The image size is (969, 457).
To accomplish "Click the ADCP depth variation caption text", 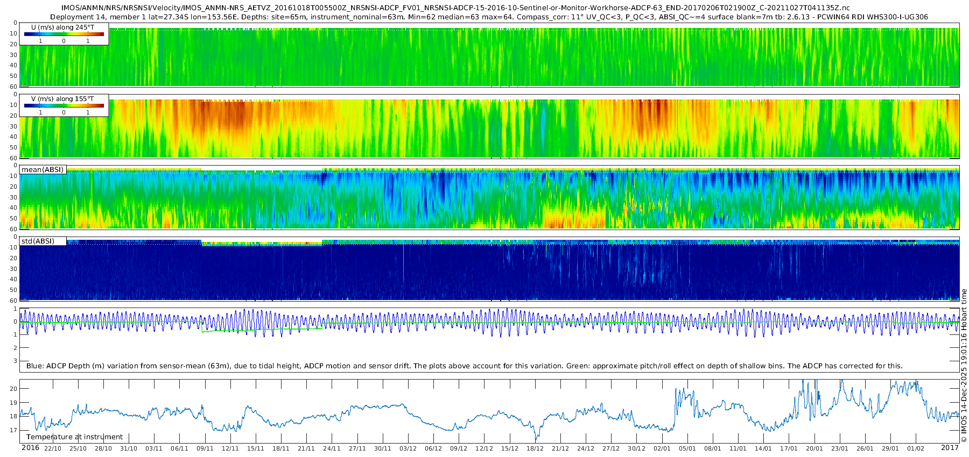I will point(464,366).
